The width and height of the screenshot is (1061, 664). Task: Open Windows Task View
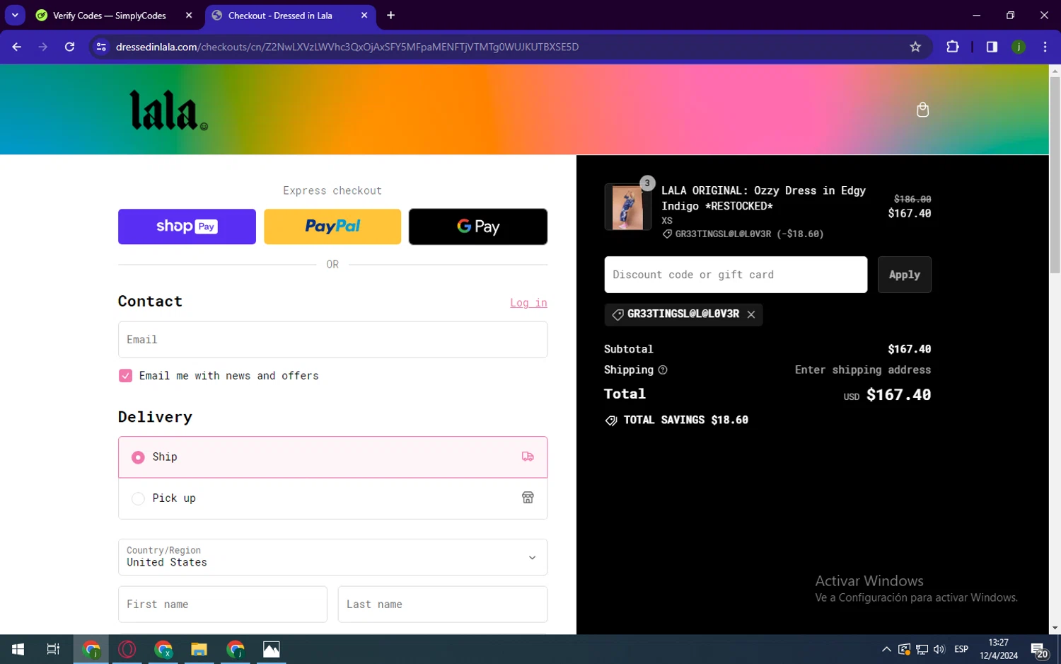pyautogui.click(x=53, y=649)
